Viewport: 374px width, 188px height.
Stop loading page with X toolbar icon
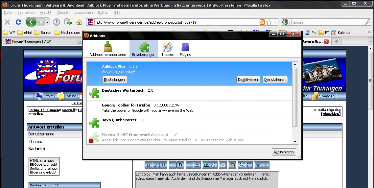7,22
